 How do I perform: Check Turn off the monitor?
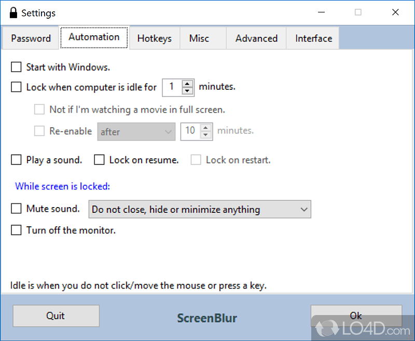[x=16, y=230]
